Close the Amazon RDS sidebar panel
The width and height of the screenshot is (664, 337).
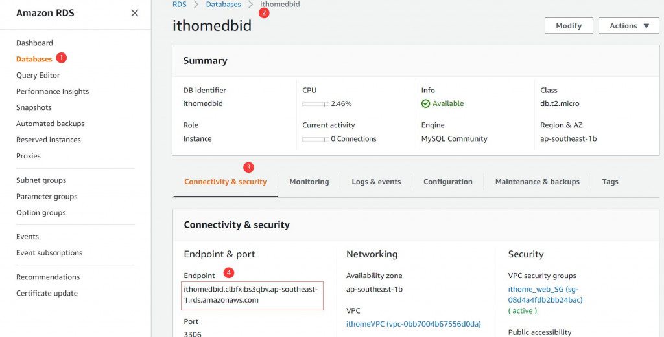[x=134, y=13]
